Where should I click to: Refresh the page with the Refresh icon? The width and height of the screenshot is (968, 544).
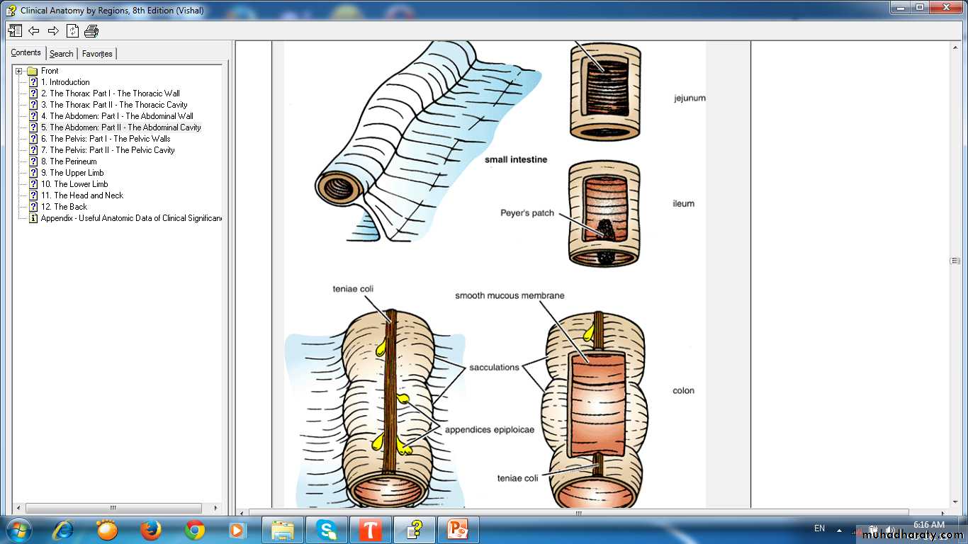pyautogui.click(x=72, y=30)
